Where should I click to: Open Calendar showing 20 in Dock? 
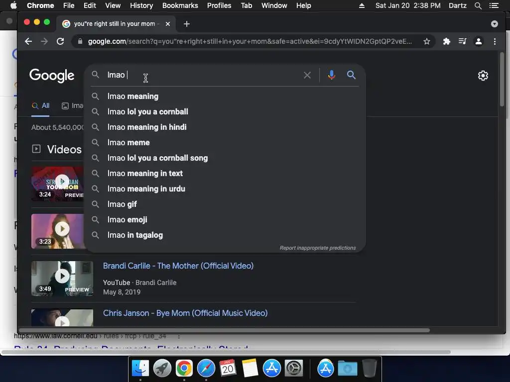[228, 369]
